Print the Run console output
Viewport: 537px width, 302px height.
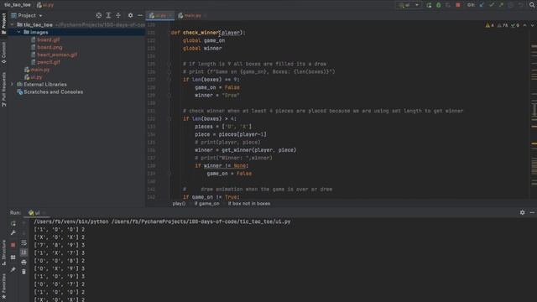23,263
